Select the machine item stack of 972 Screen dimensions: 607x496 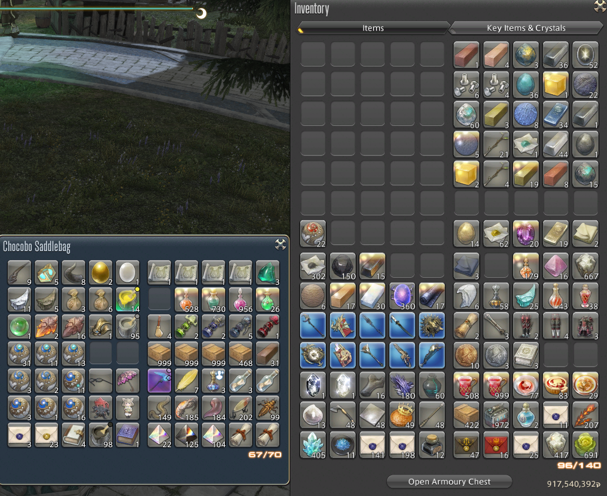click(x=496, y=415)
